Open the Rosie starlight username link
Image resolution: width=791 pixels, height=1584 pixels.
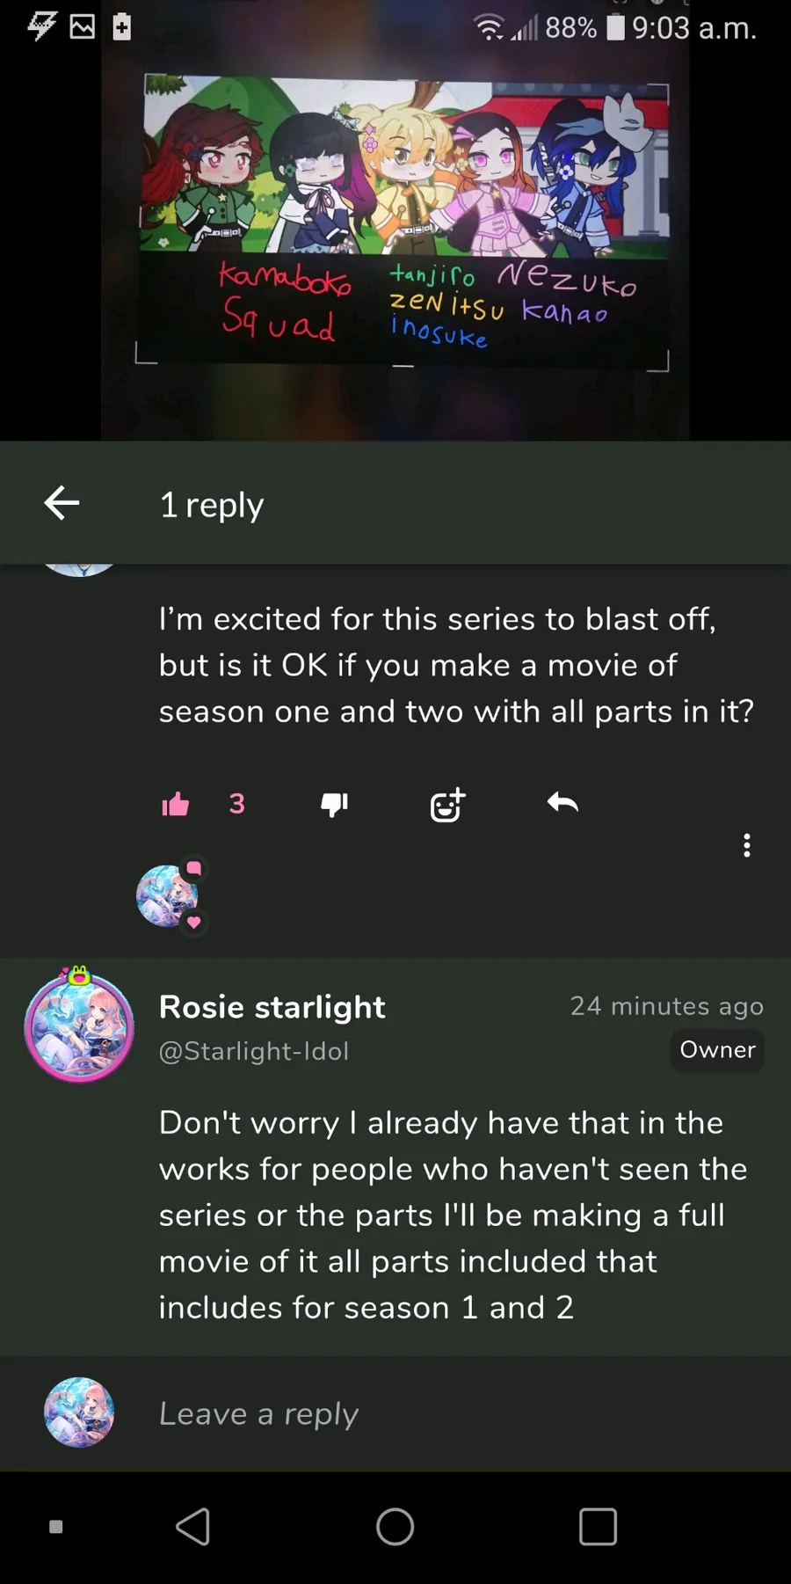tap(272, 1006)
